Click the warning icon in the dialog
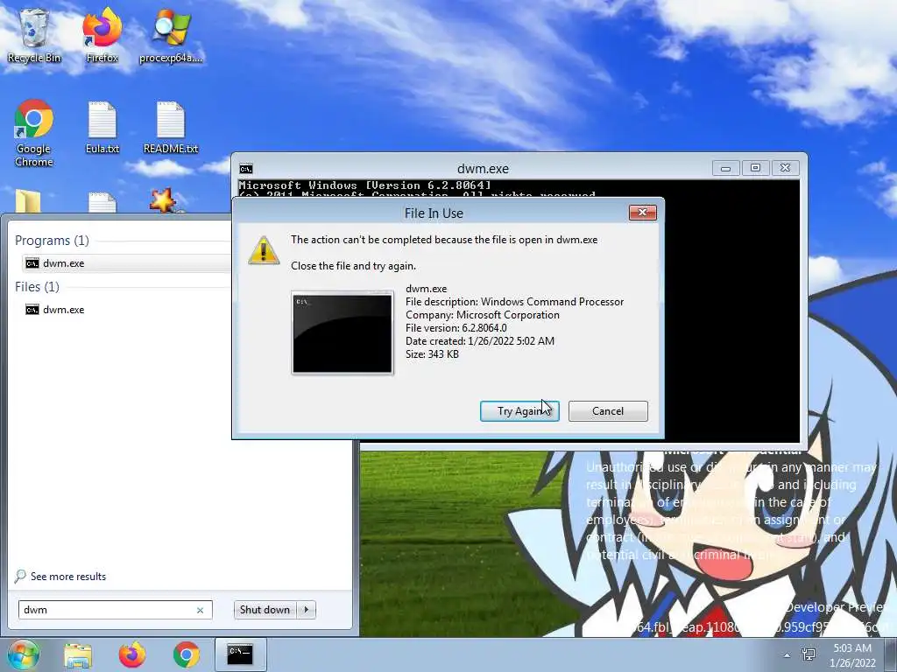This screenshot has height=672, width=897. coord(264,249)
